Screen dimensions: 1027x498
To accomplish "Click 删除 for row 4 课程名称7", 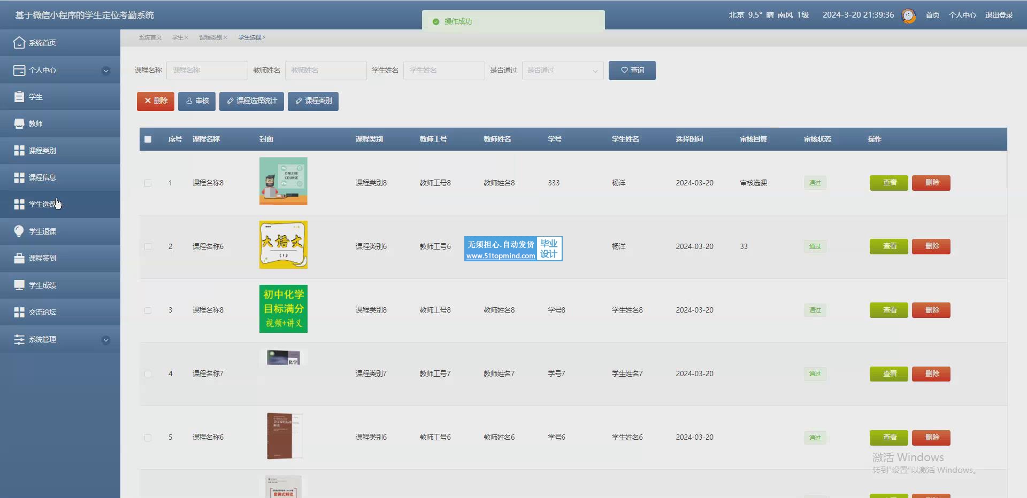I will coord(931,373).
